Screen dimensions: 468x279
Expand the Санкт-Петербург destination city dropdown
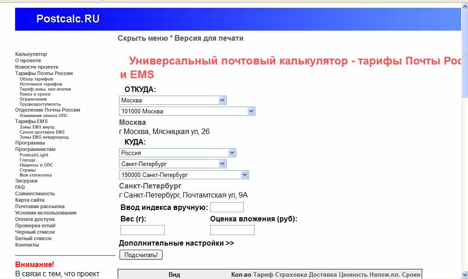[173, 164]
